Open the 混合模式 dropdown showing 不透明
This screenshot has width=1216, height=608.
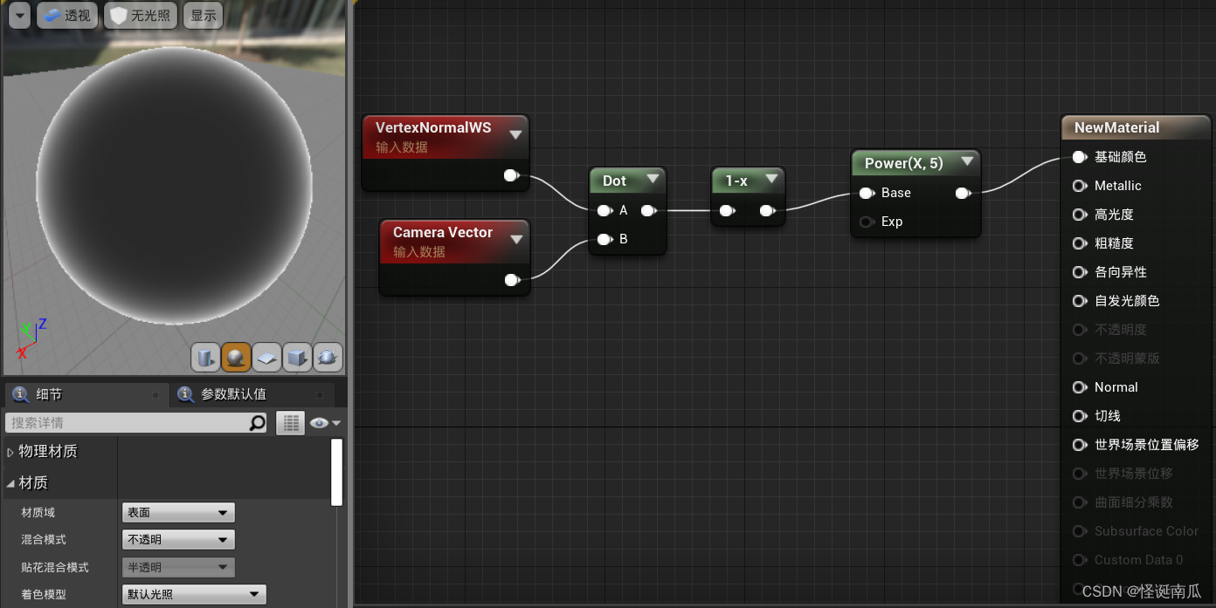coord(178,539)
